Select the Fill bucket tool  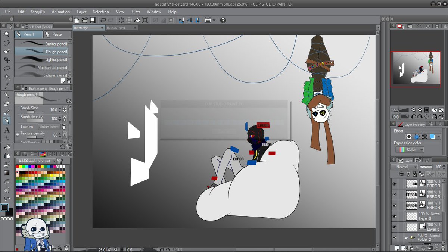(x=6, y=147)
